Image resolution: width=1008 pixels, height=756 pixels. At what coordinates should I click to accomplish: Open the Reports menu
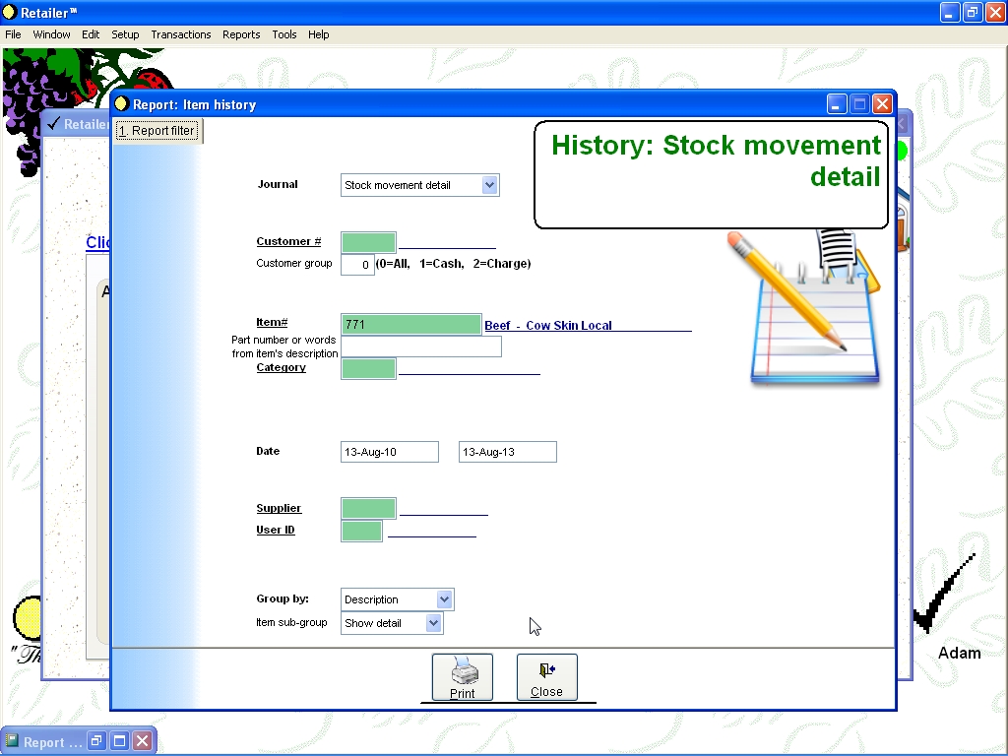point(241,34)
